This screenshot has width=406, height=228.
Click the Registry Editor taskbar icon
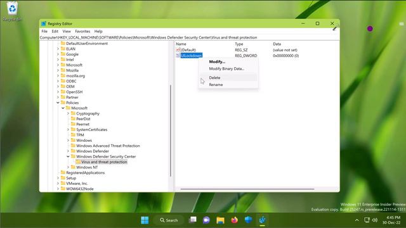(x=262, y=220)
